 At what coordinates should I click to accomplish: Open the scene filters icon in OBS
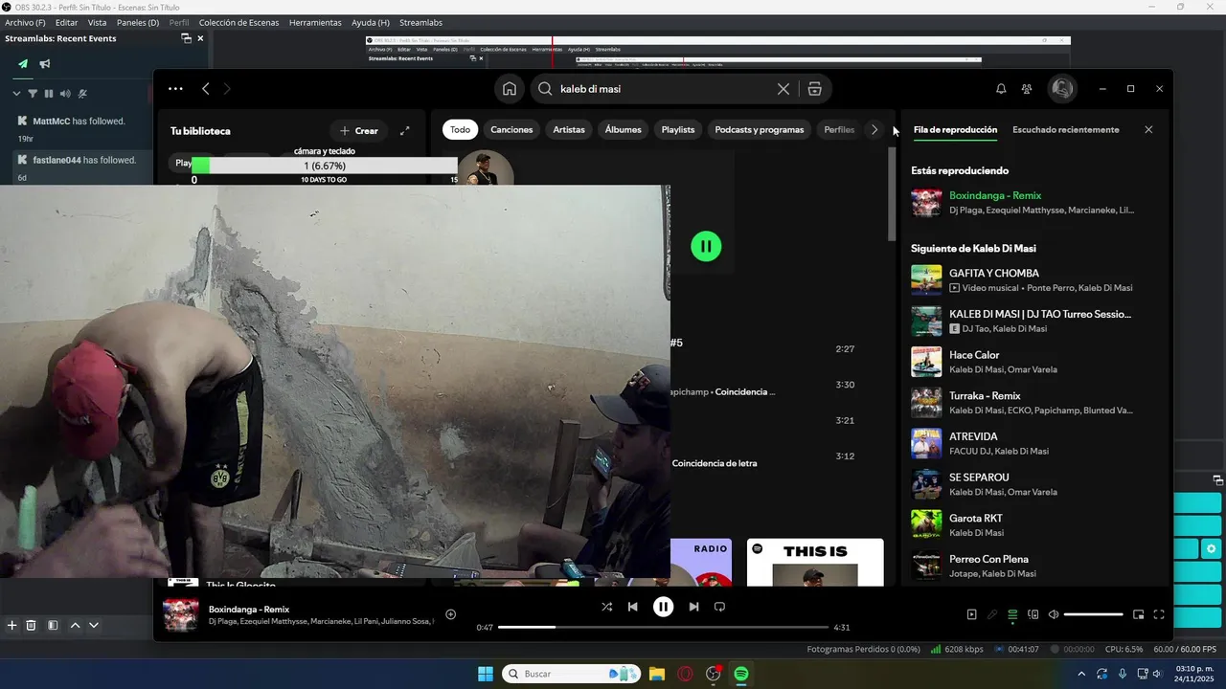(53, 625)
